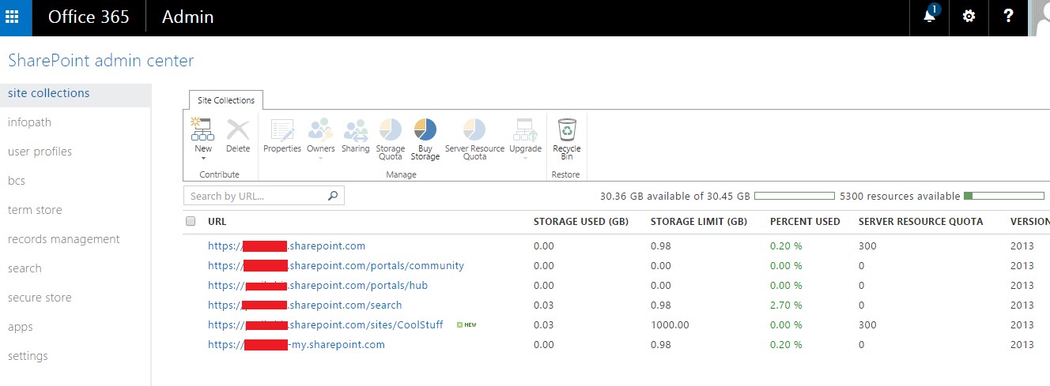Click the 2.70 % percent used value
Image resolution: width=1050 pixels, height=386 pixels.
(786, 305)
